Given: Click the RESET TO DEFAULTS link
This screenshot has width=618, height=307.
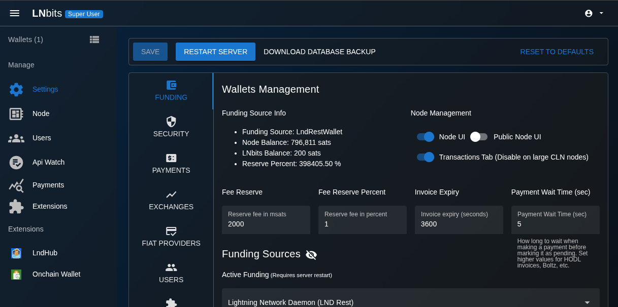Looking at the screenshot, I should tap(557, 52).
